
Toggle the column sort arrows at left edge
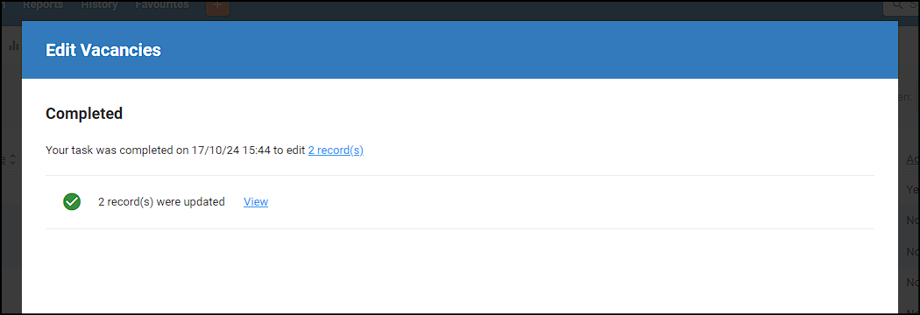pos(11,159)
